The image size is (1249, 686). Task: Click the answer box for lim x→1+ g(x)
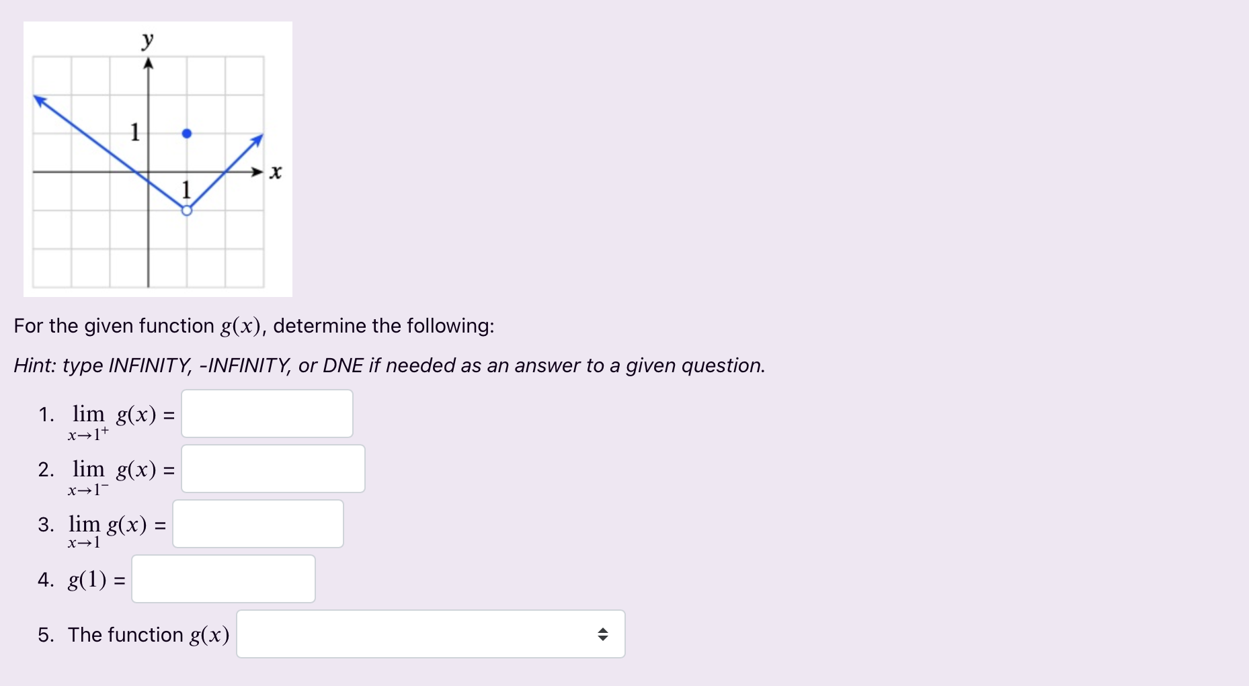point(266,413)
